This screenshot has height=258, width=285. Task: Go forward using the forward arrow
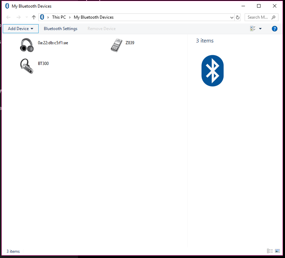18,17
